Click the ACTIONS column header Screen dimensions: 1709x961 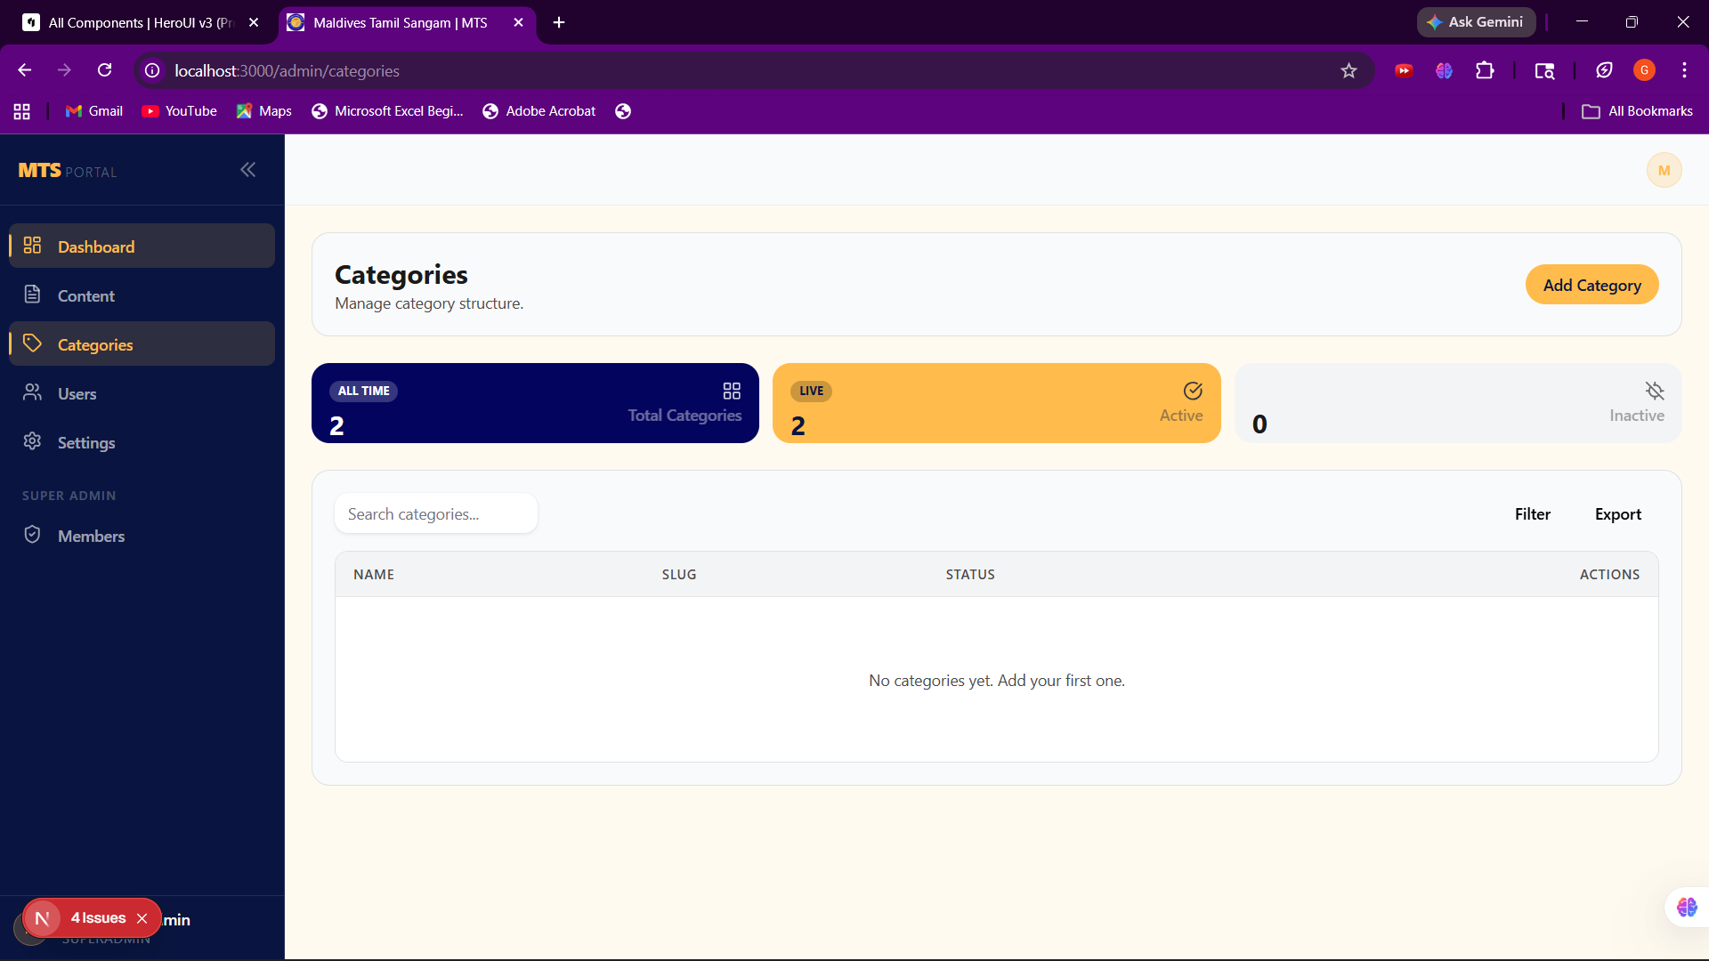click(1609, 575)
